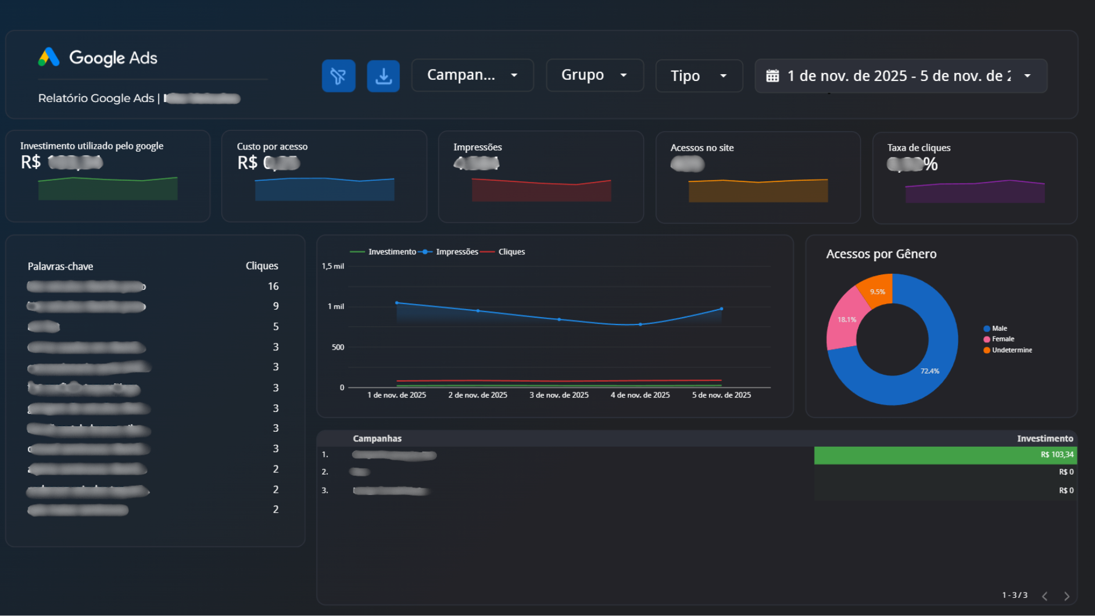Toggle Impressões series in chart legend
Image resolution: width=1095 pixels, height=616 pixels.
pos(456,252)
